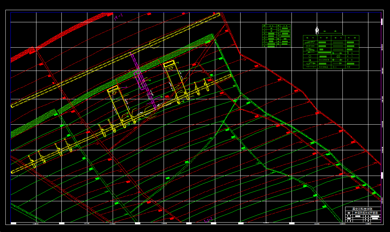Pick the twin-oval symbol in legend table

338,56
